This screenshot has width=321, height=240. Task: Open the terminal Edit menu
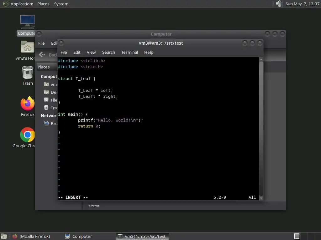pos(77,52)
